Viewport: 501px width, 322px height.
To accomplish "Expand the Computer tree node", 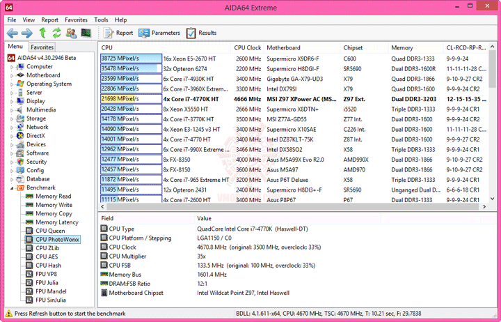I will pos(12,67).
